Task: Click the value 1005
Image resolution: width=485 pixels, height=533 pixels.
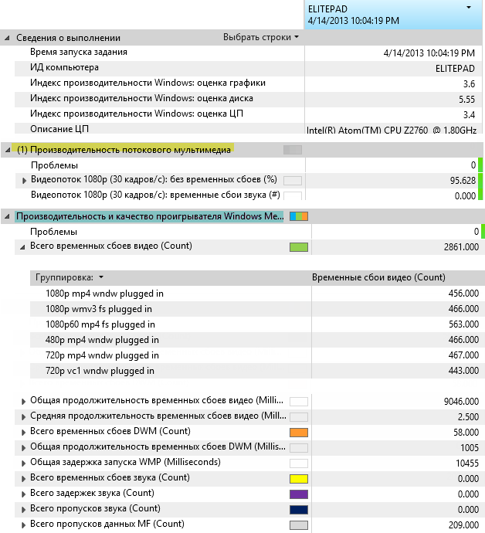Action: pos(470,448)
